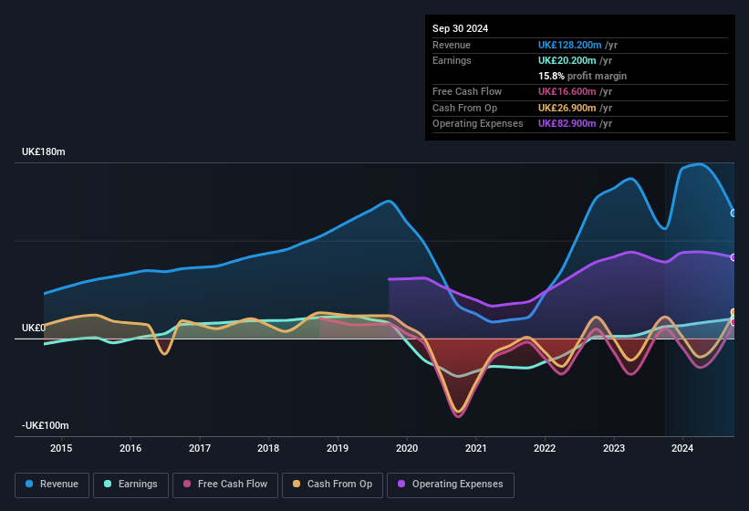Click the Operating Expenses row label in tooltip
749x511 pixels.
[478, 124]
